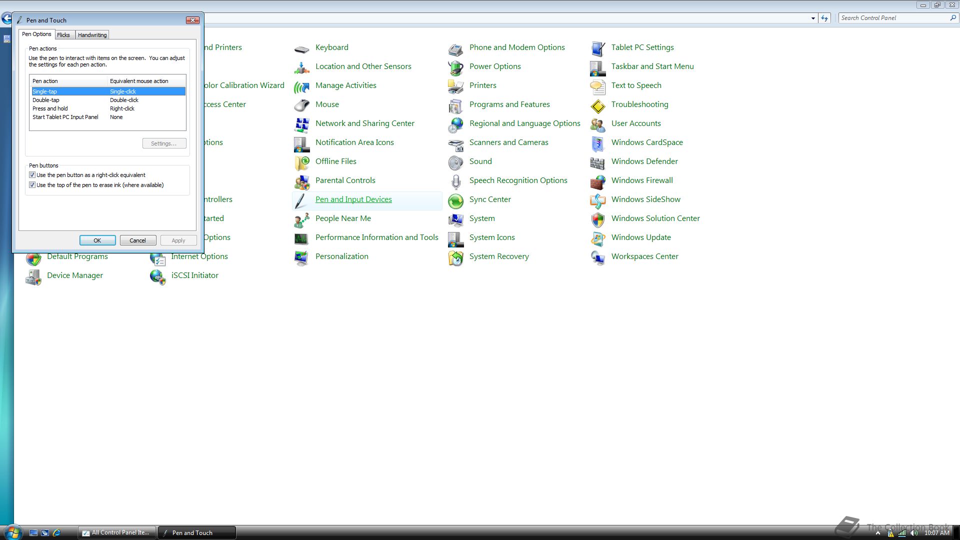Open the System Recovery link

[499, 256]
